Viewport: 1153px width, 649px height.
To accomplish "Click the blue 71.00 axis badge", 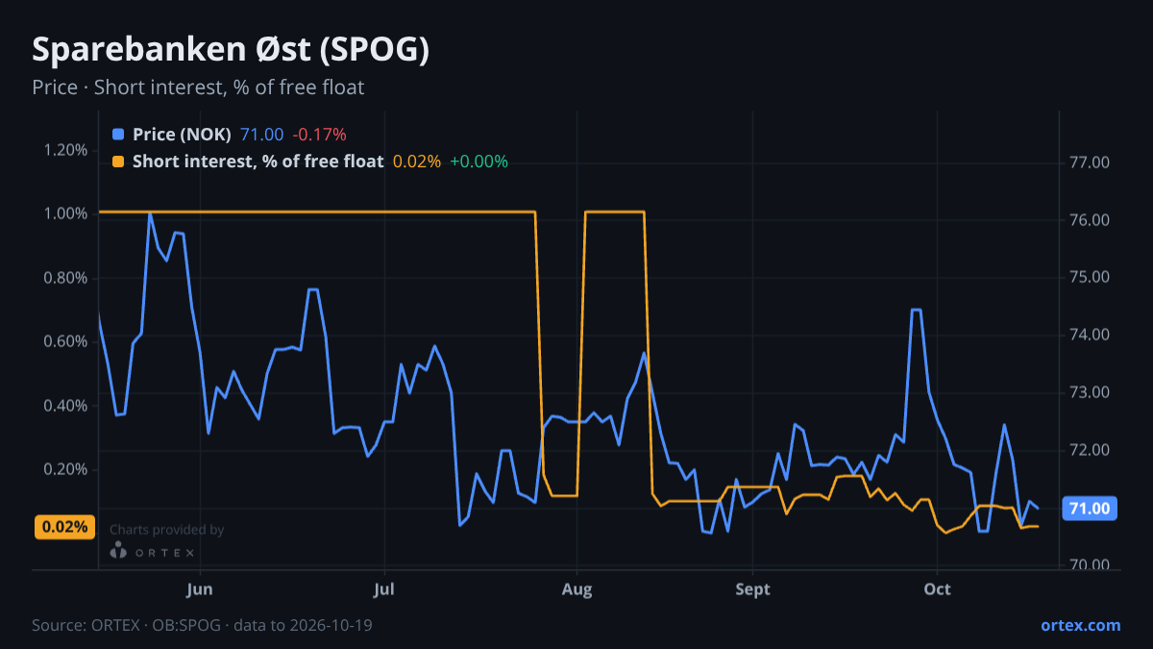I will point(1090,508).
